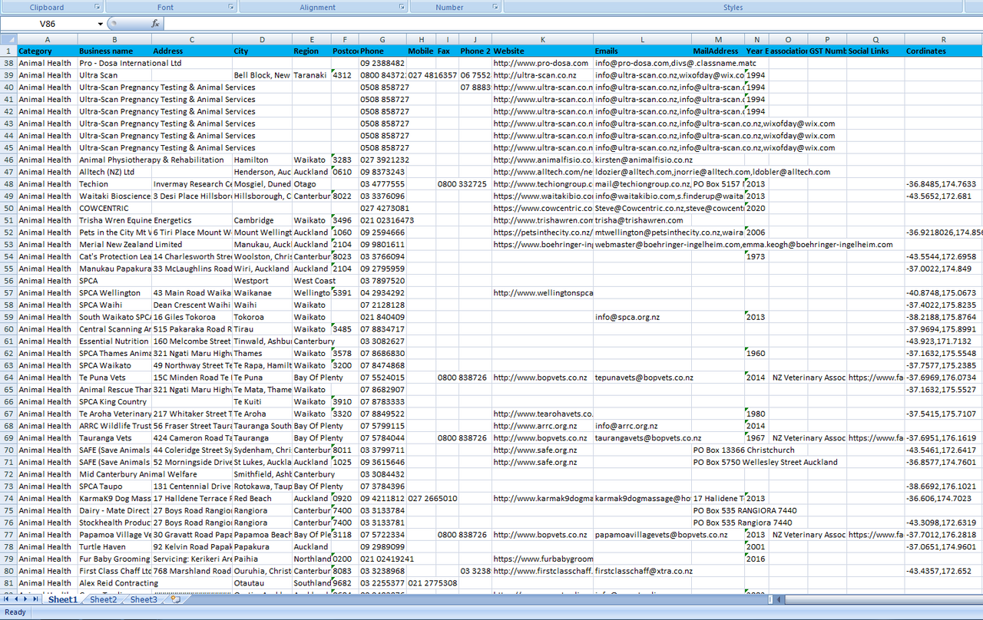
Task: Open the Alignment dialog launcher
Action: tap(402, 7)
